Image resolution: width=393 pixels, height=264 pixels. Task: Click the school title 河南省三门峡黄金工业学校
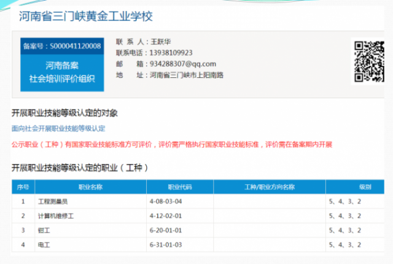coord(86,17)
